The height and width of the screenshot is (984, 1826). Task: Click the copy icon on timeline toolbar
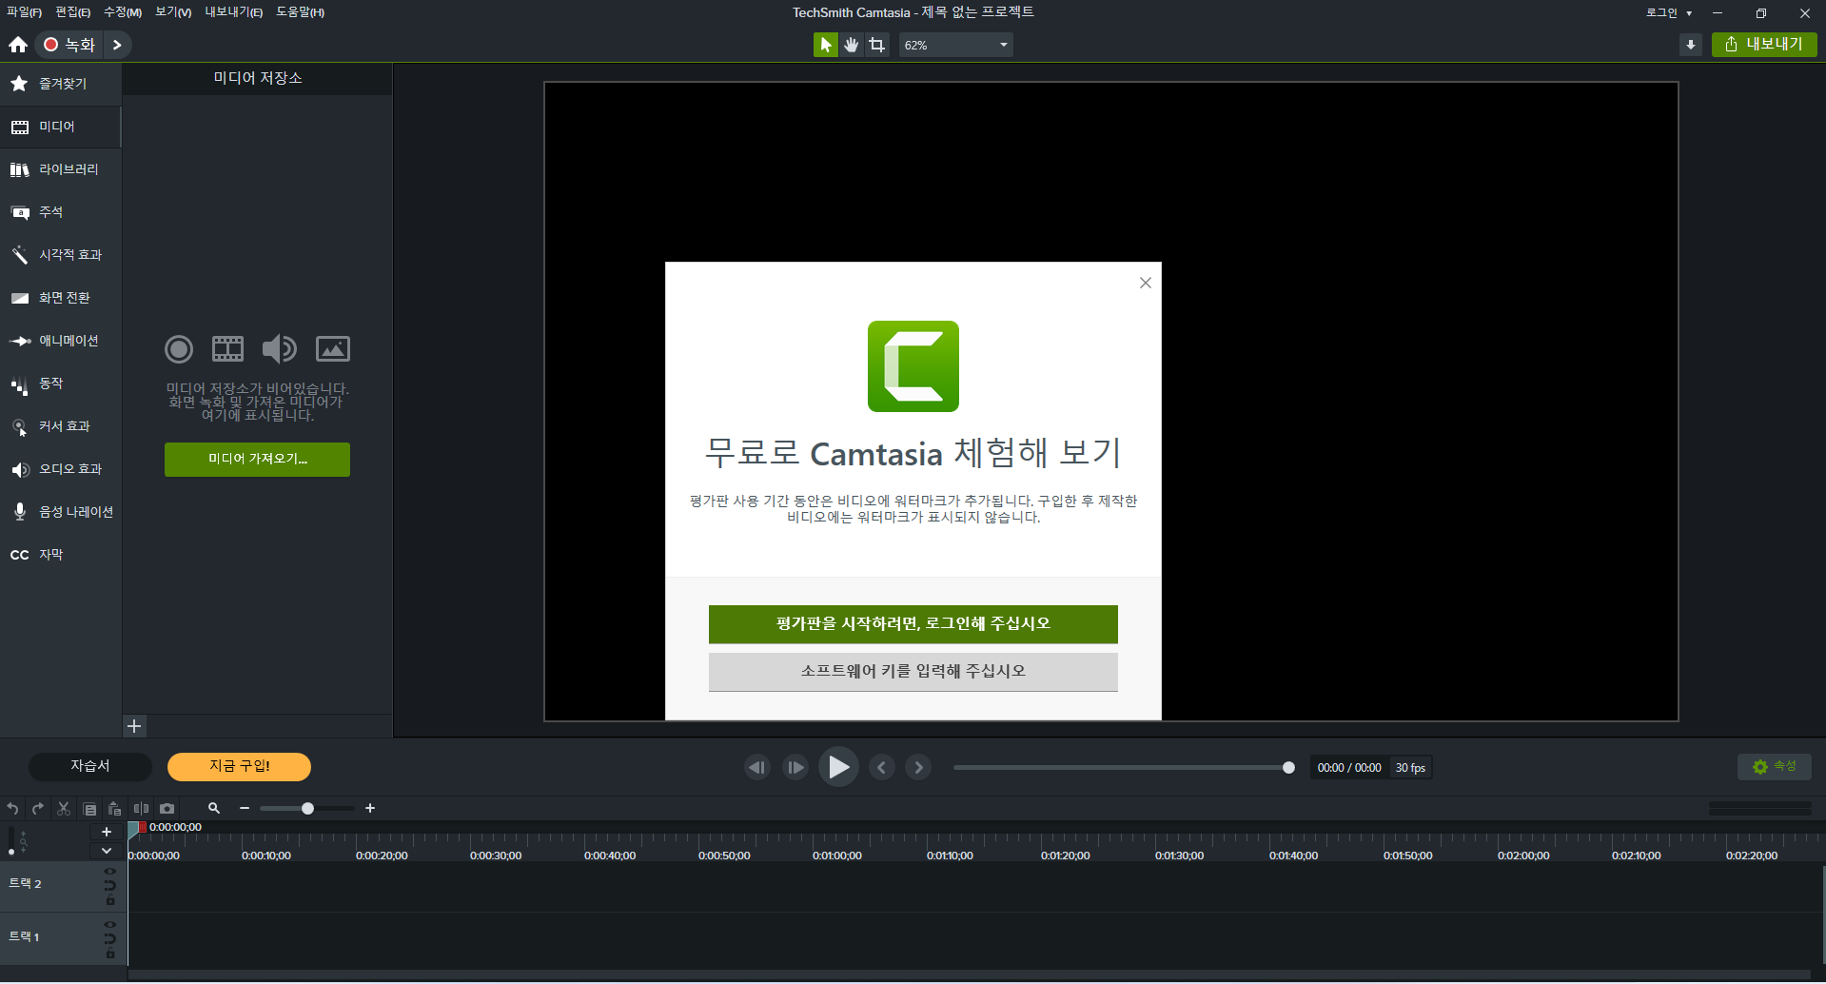89,809
